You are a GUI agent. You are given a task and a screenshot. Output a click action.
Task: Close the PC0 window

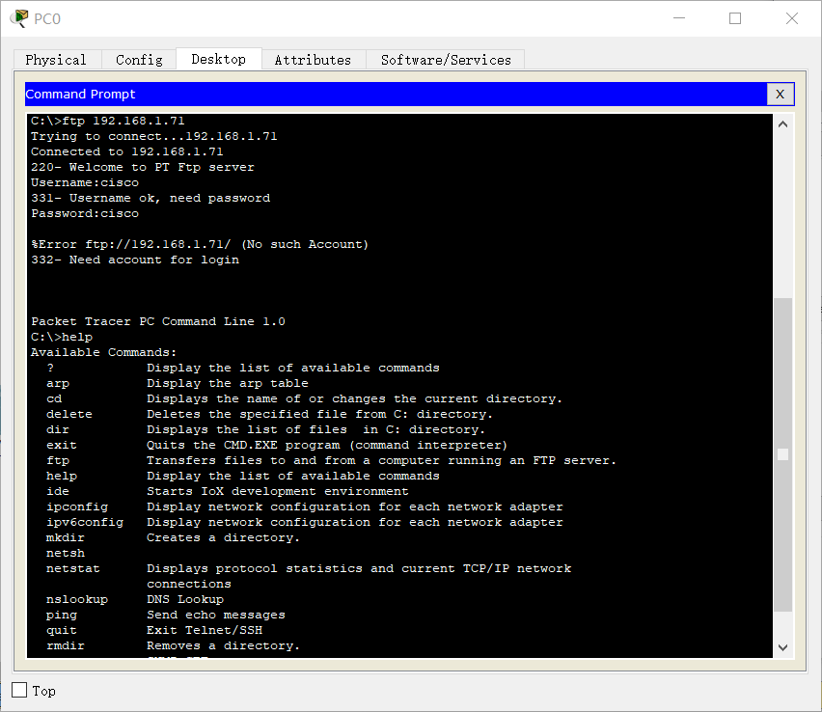point(791,18)
